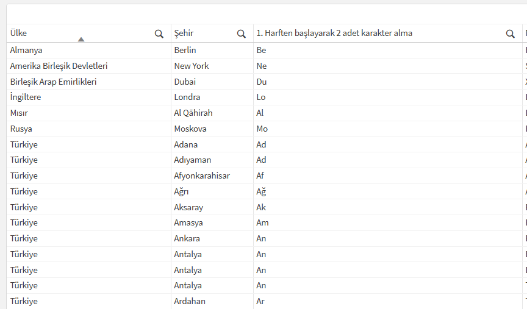This screenshot has height=309, width=527.
Task: Select New York in the Şehir column
Action: click(192, 66)
